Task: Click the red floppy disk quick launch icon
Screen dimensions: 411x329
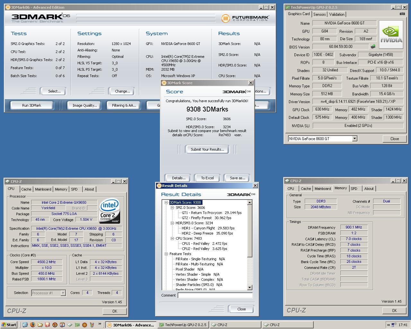Action: (x=47, y=325)
